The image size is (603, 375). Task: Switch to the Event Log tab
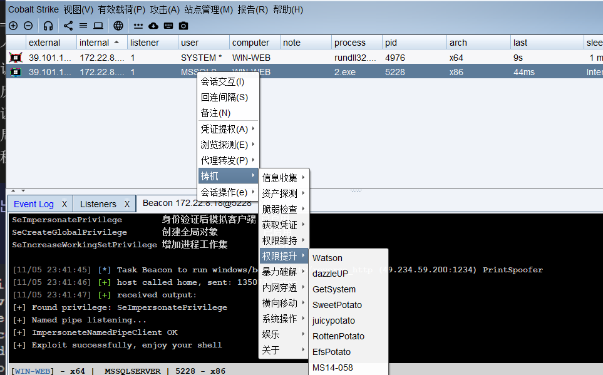[x=34, y=204]
